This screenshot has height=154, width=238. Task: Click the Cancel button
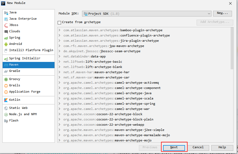(198, 148)
